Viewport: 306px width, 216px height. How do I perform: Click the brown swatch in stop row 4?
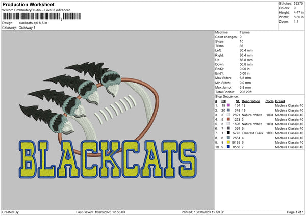(228, 119)
